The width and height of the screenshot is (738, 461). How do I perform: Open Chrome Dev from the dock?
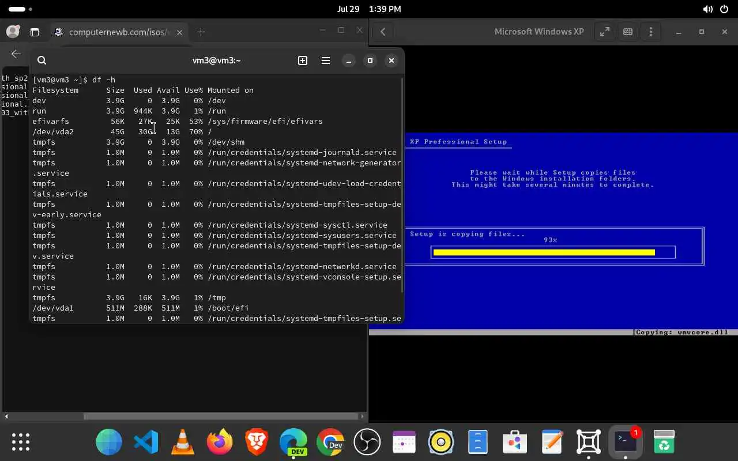(330, 442)
